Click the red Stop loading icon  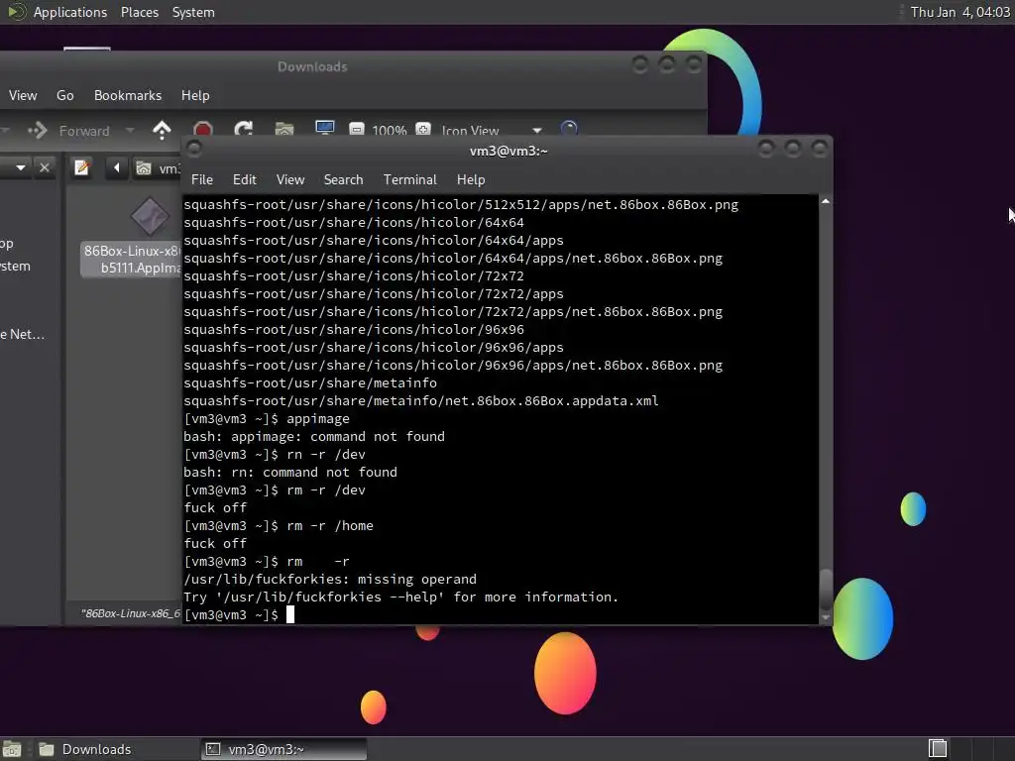202,130
